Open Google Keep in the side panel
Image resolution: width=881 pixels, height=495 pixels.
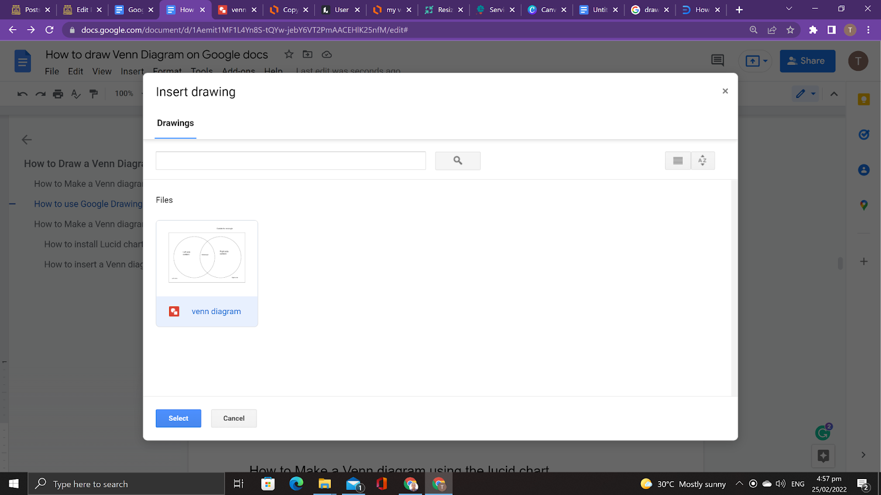(864, 100)
